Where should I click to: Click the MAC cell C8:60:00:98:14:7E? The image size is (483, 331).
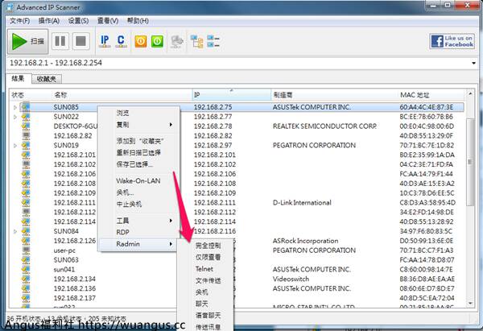click(427, 269)
